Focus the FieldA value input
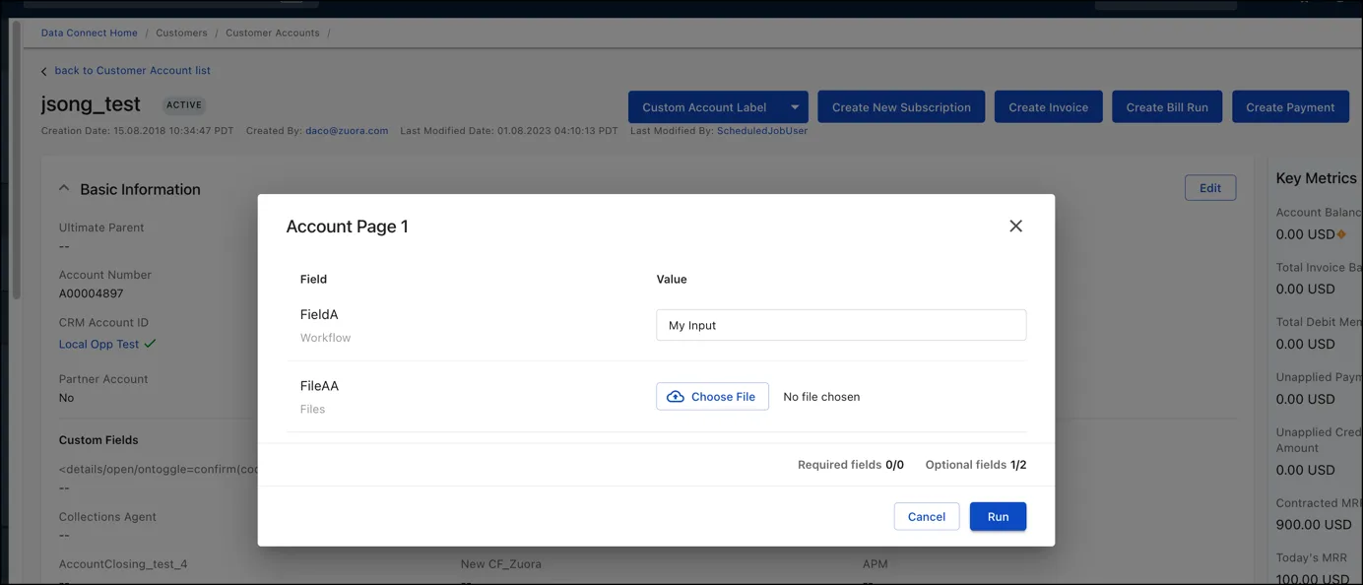 [x=841, y=325]
